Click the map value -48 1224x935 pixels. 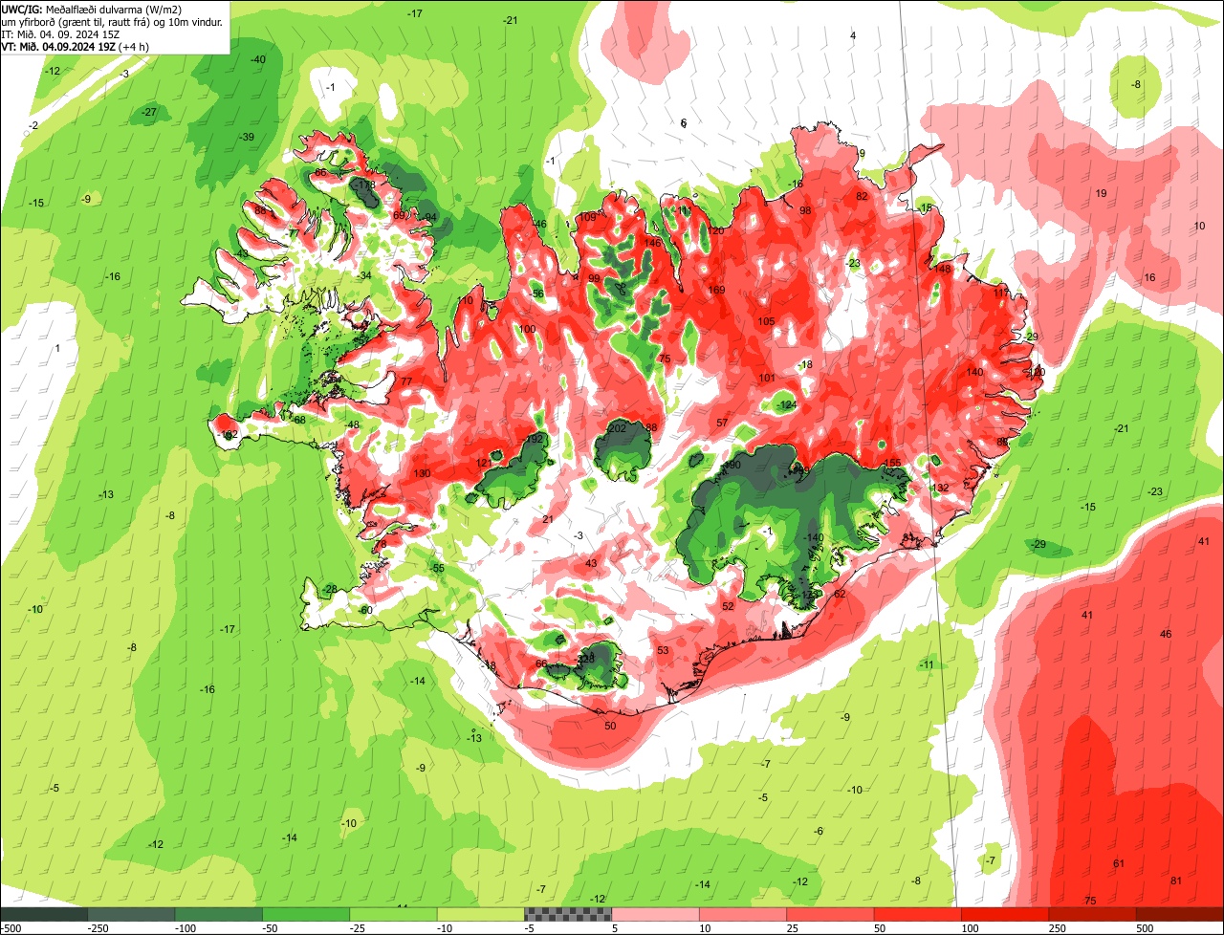pos(352,424)
